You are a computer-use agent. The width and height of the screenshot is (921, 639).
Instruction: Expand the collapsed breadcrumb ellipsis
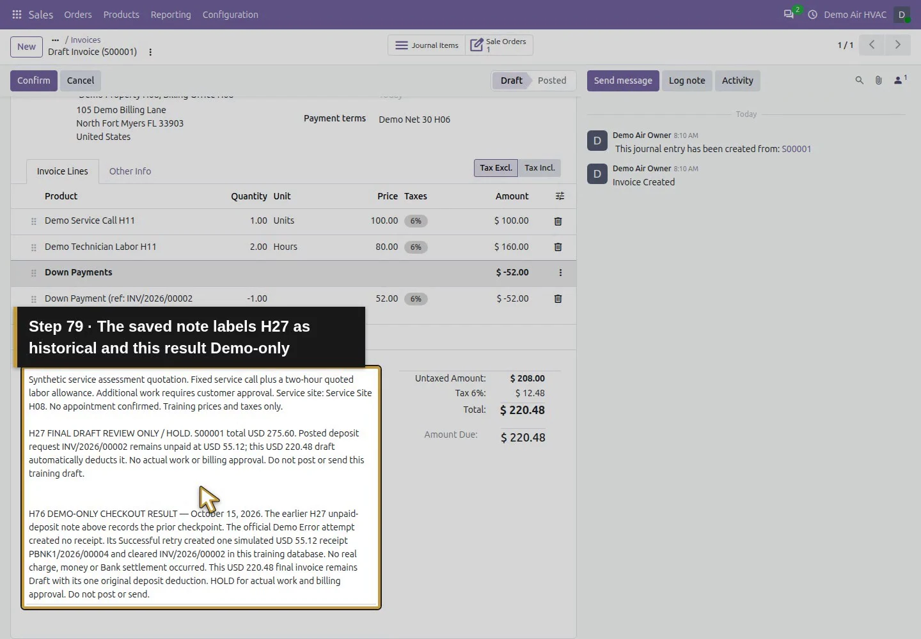coord(55,40)
